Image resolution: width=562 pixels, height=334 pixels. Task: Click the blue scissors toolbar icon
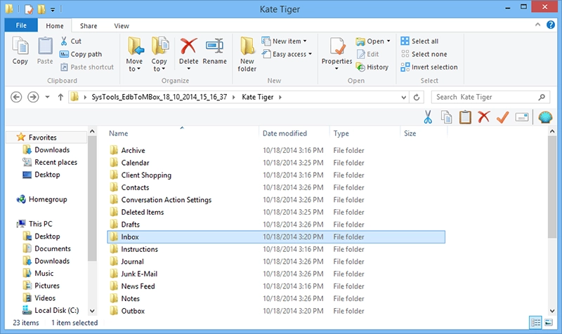click(x=428, y=117)
